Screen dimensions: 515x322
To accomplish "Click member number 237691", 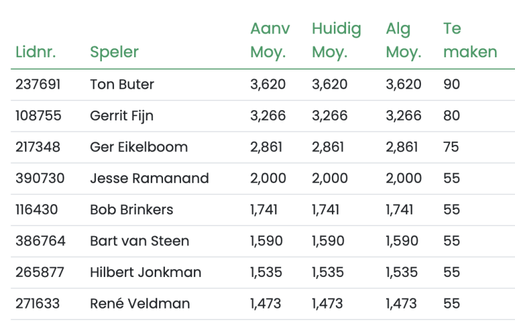I will click(x=38, y=84).
